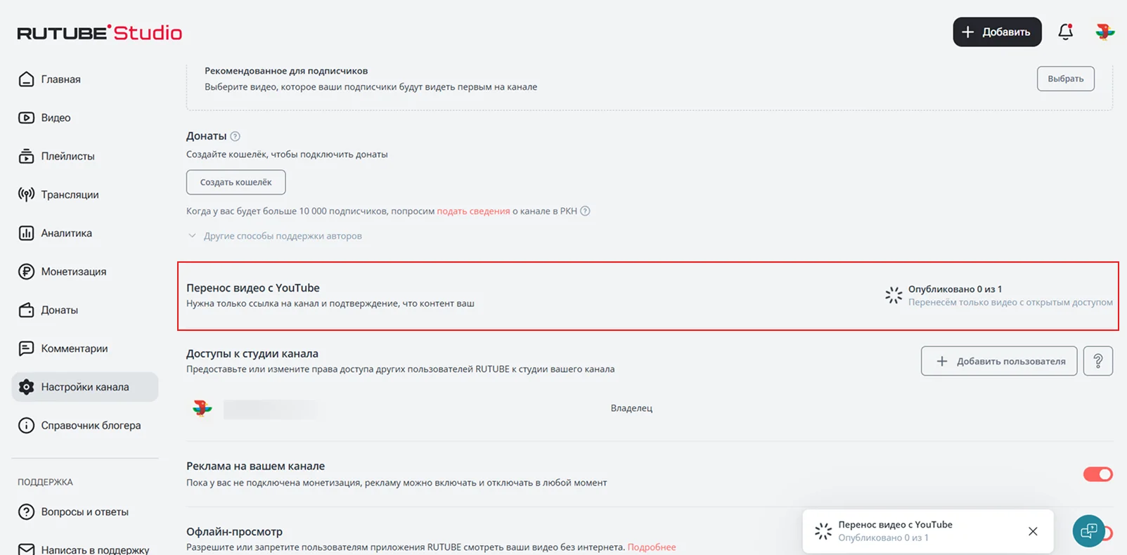Click the RKN info question icon
1127x555 pixels.
[585, 211]
